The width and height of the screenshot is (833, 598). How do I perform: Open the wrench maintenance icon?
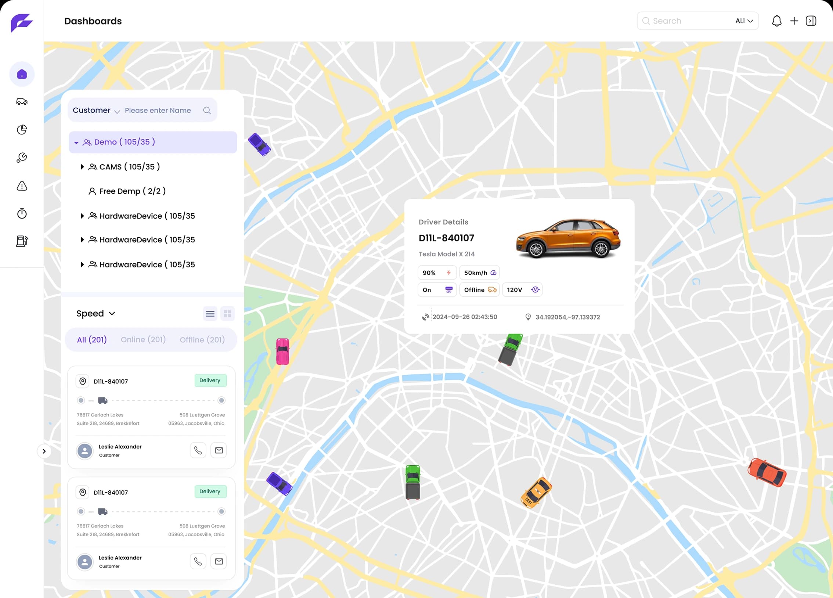tap(22, 158)
